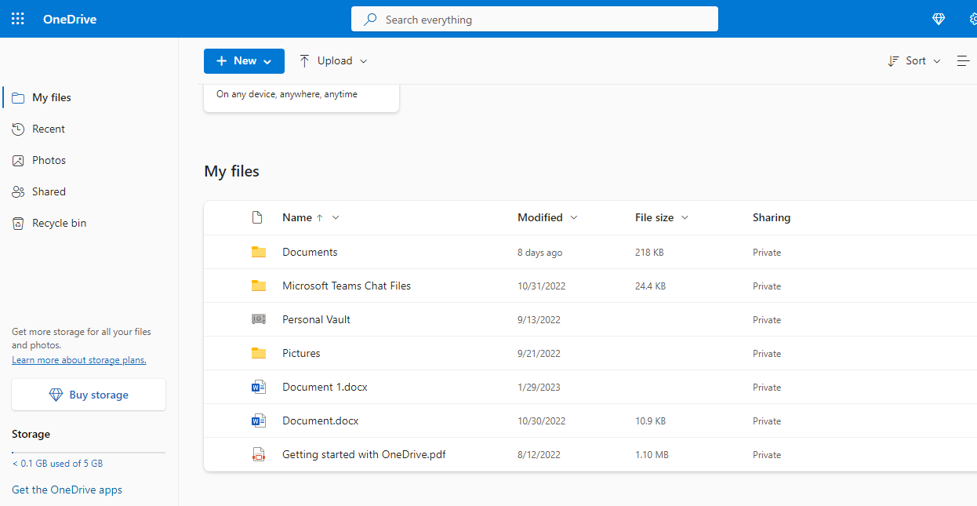Expand the Sort dropdown chevron

pos(937,61)
